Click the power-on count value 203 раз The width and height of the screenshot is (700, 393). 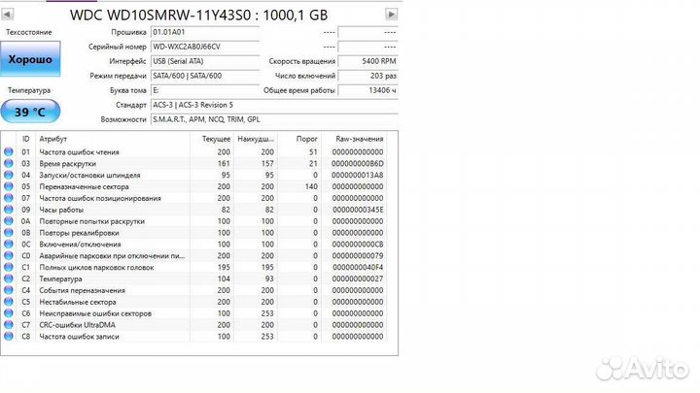click(x=367, y=76)
